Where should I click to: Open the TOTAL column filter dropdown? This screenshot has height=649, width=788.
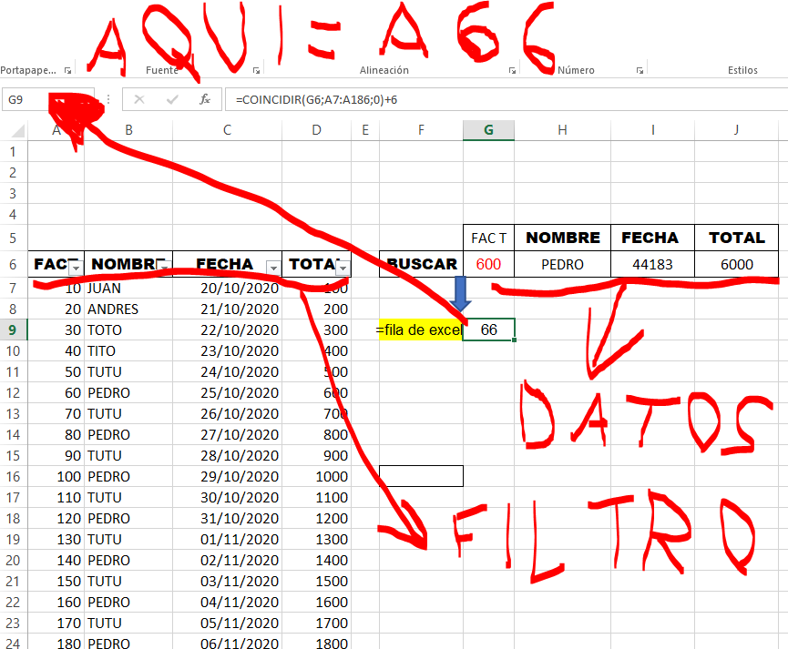click(x=343, y=269)
